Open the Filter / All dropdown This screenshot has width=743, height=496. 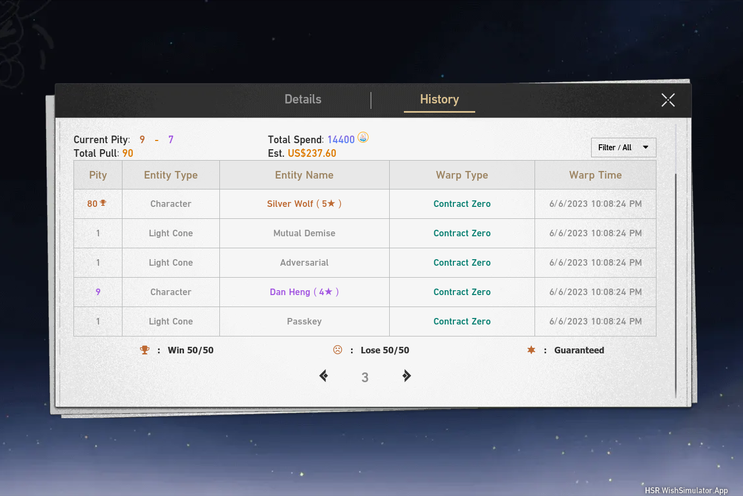tap(623, 148)
